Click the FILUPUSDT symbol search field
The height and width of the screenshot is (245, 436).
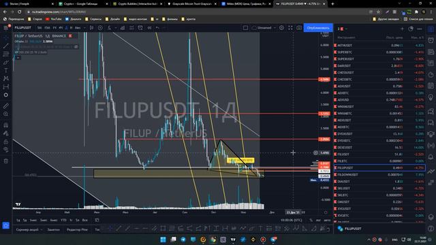[23, 28]
